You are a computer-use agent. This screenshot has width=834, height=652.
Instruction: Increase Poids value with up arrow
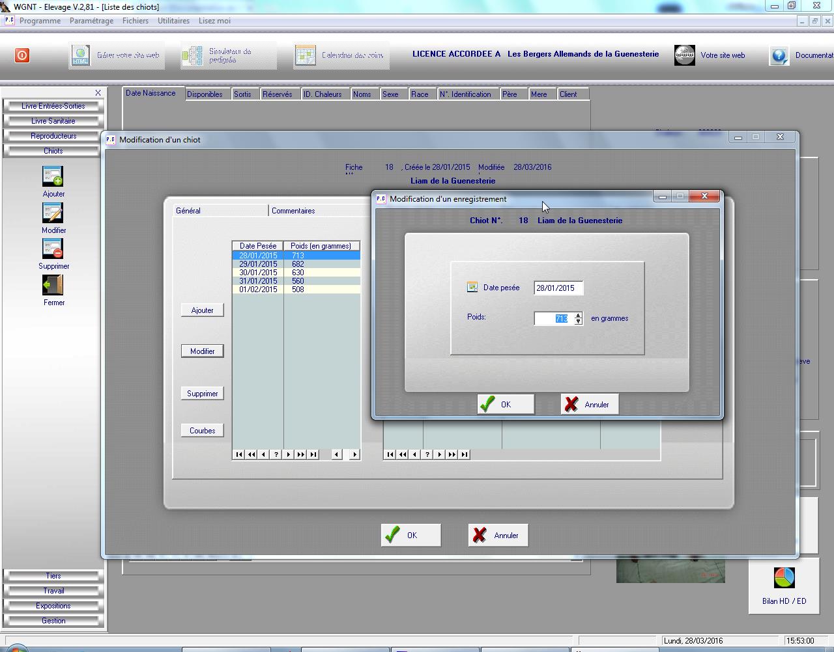pos(578,315)
